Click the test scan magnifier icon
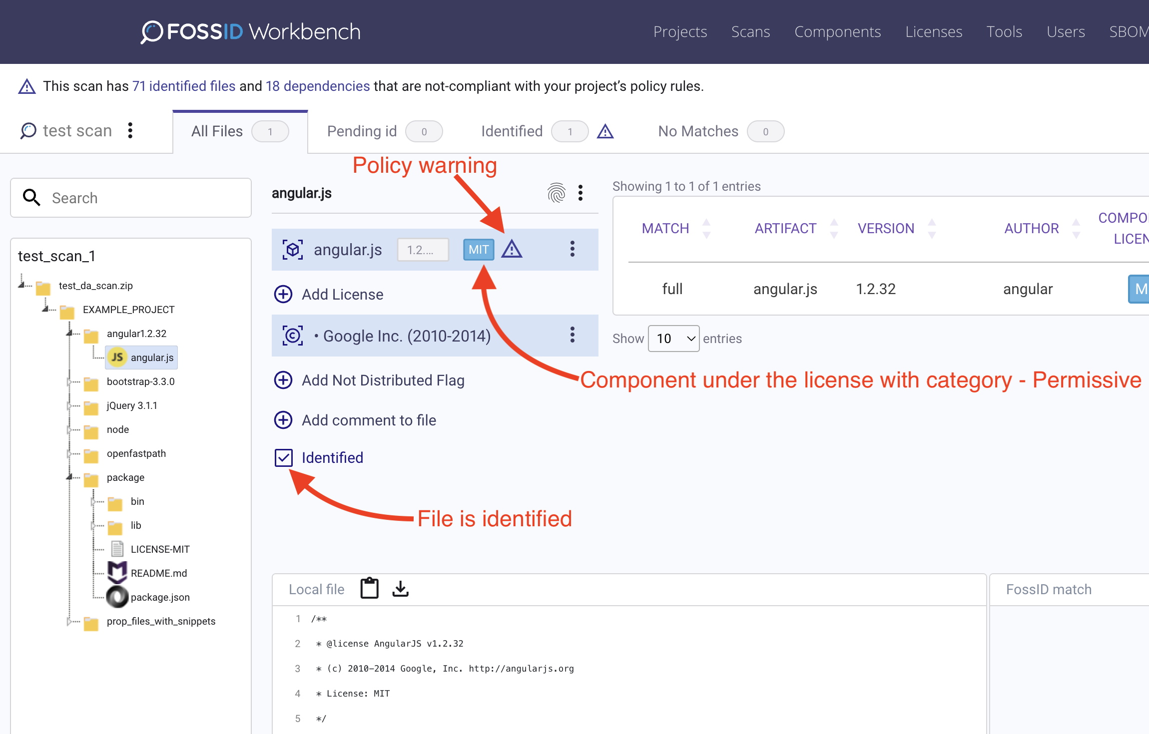 pos(28,131)
